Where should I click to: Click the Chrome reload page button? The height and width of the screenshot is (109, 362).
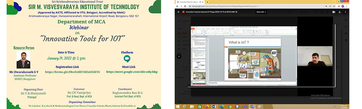pyautogui.click(x=185, y=6)
